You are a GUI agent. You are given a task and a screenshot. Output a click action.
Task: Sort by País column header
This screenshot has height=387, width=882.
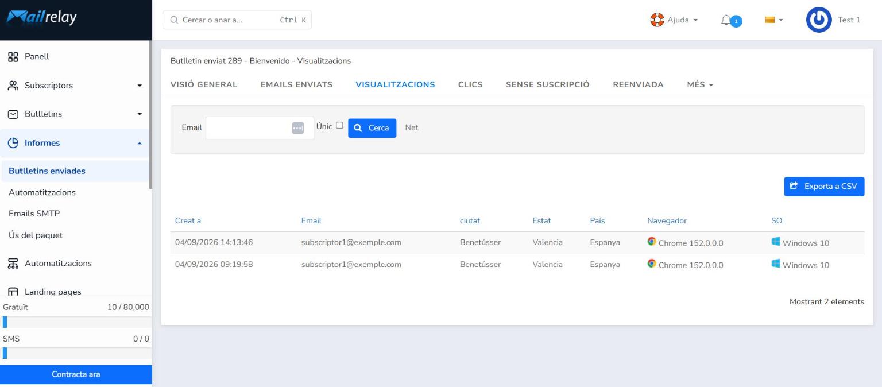(x=597, y=221)
